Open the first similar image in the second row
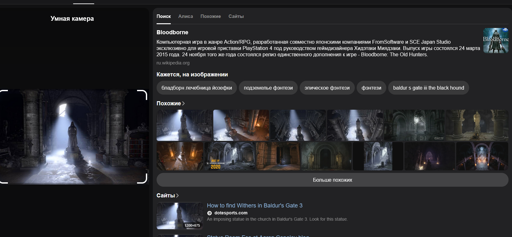This screenshot has width=512, height=237. [180, 156]
